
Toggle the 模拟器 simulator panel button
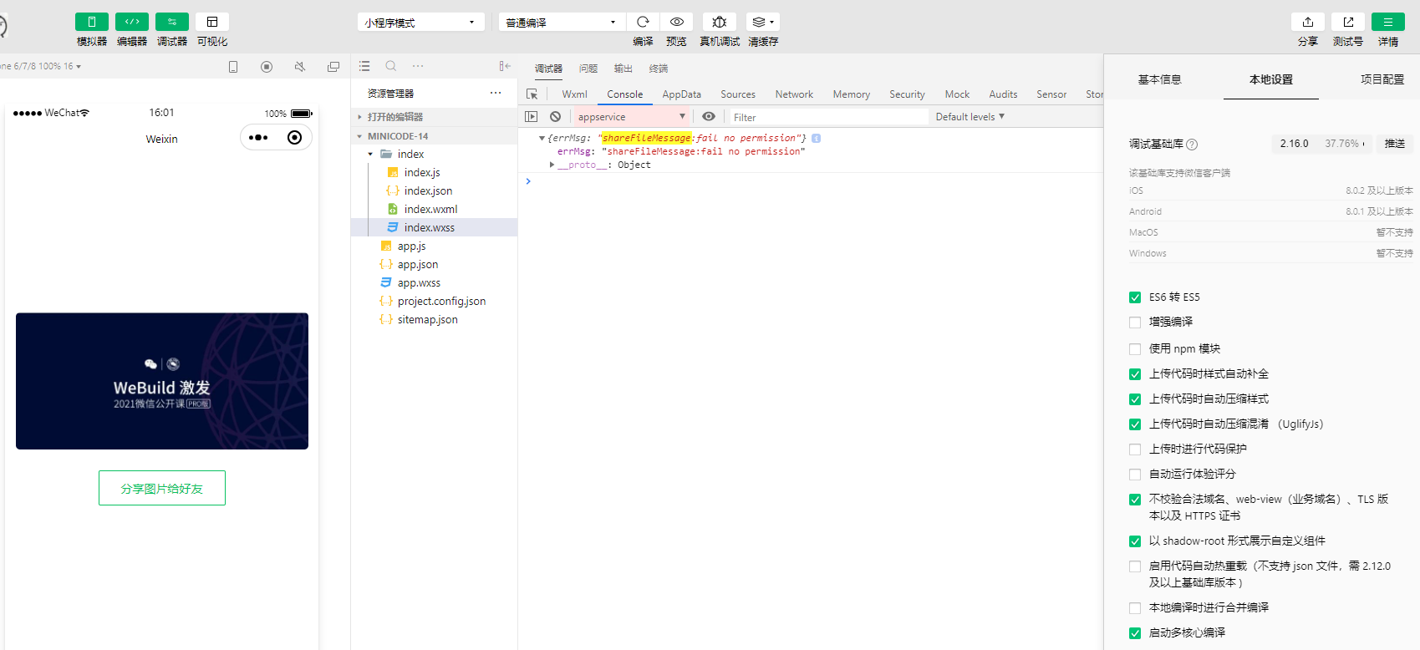click(x=92, y=22)
